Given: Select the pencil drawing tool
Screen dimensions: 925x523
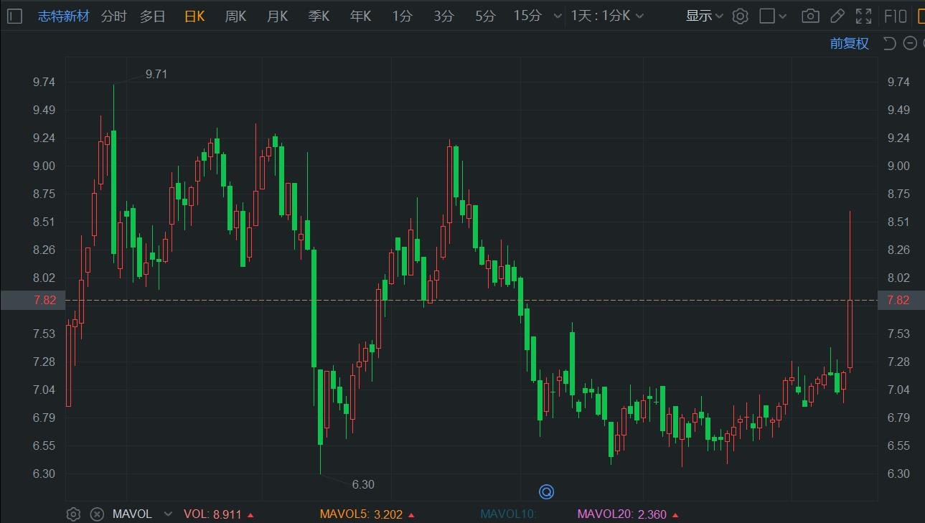Looking at the screenshot, I should click(x=837, y=16).
